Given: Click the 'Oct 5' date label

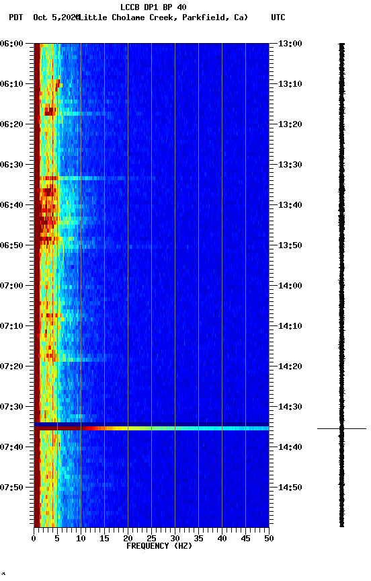Looking at the screenshot, I should pyautogui.click(x=44, y=17).
